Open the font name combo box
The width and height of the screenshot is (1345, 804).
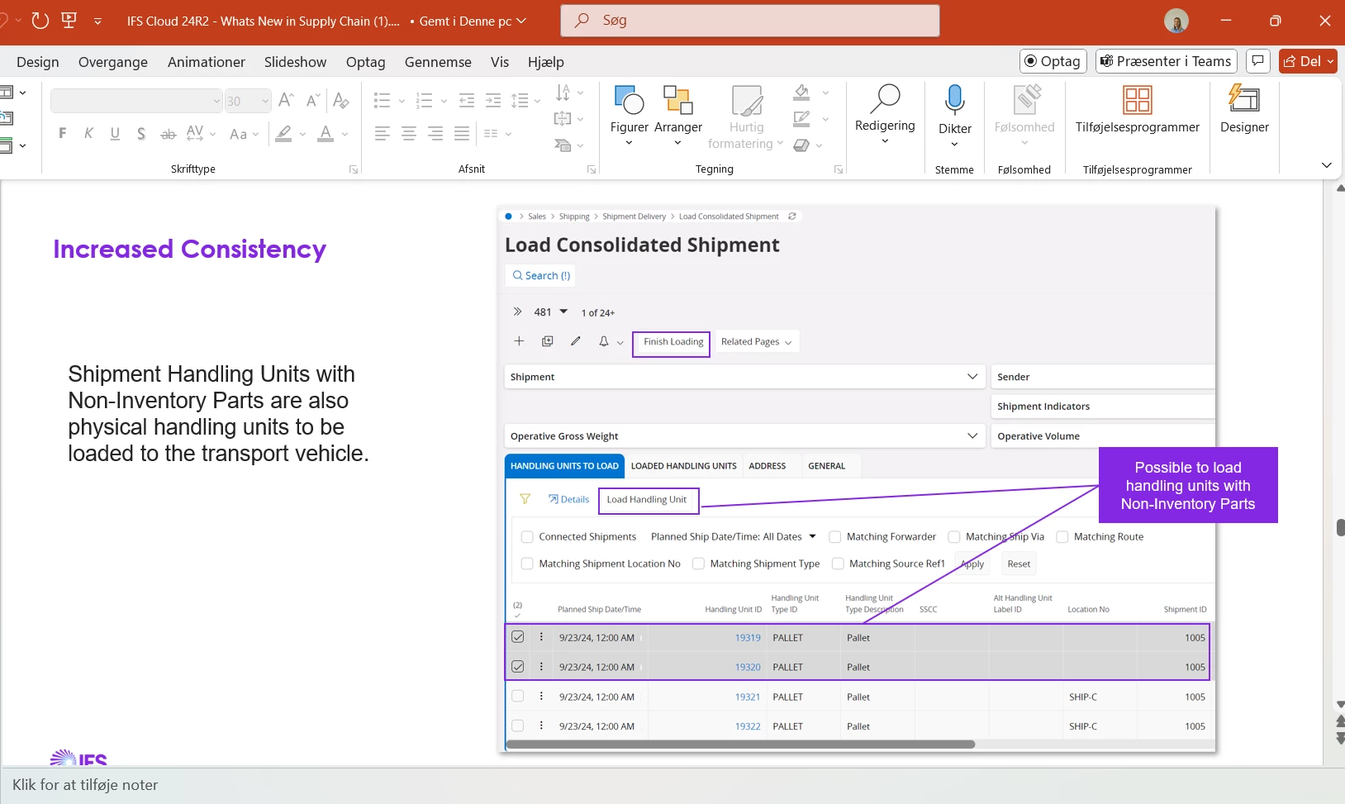coord(136,101)
